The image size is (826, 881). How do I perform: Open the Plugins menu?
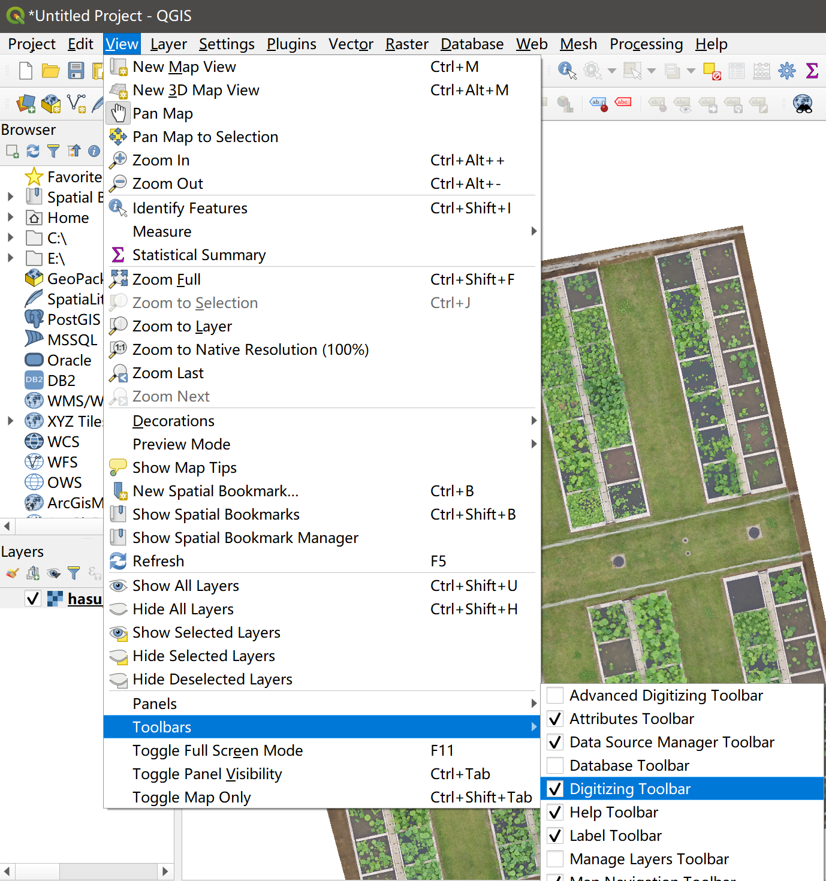click(x=291, y=44)
